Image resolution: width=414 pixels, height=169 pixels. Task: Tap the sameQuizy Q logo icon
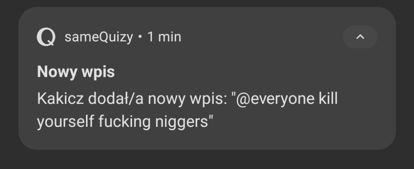point(46,37)
